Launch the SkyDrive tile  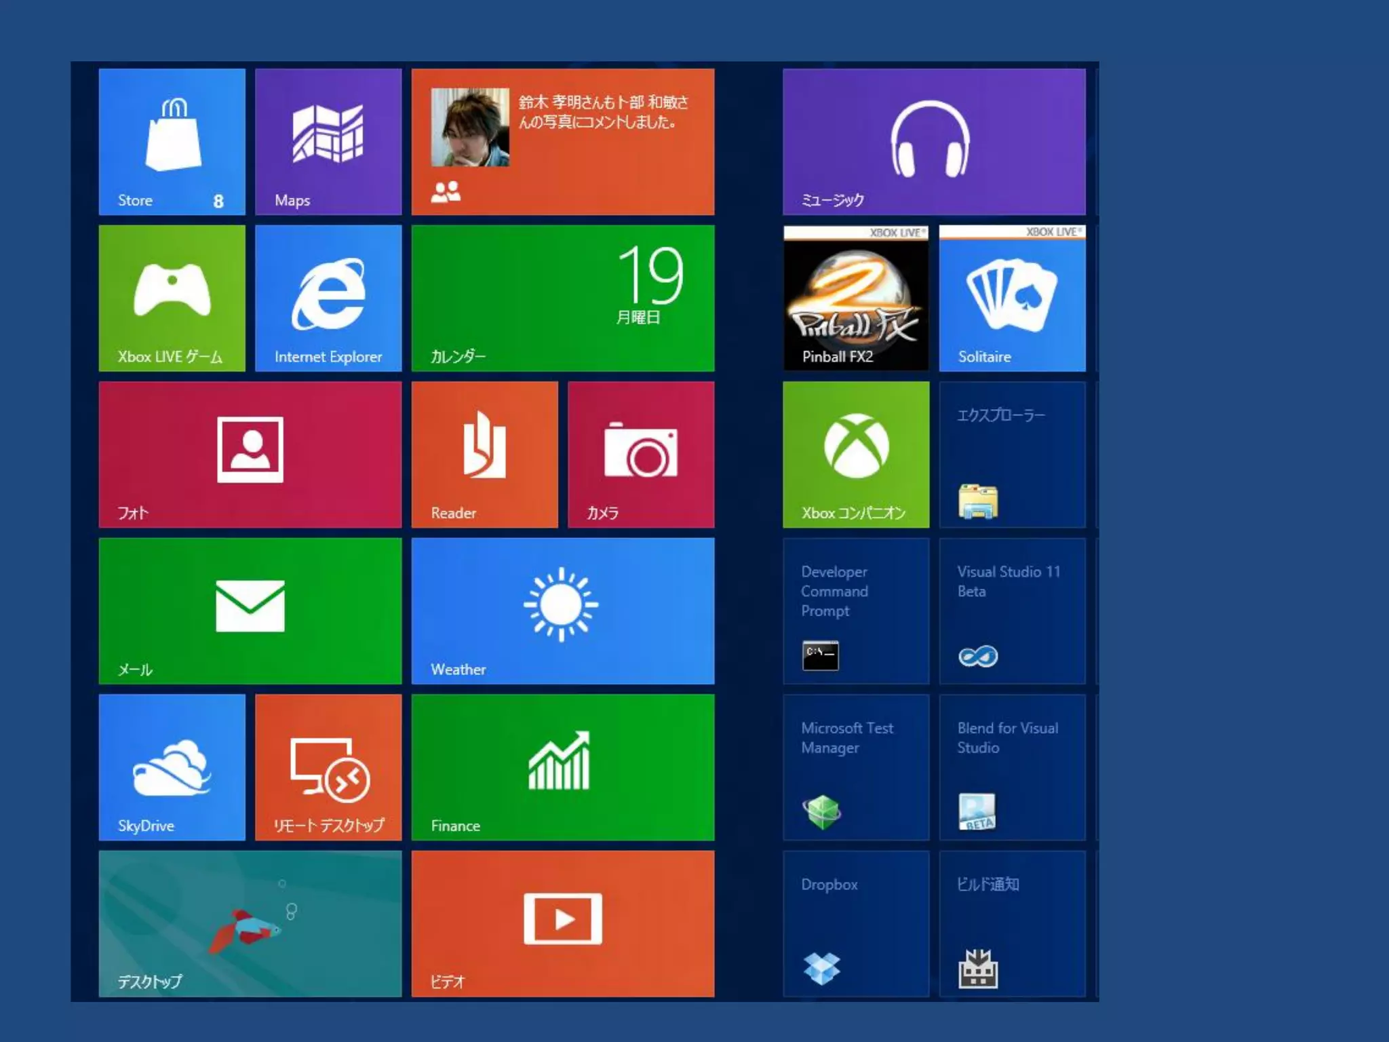pos(172,767)
